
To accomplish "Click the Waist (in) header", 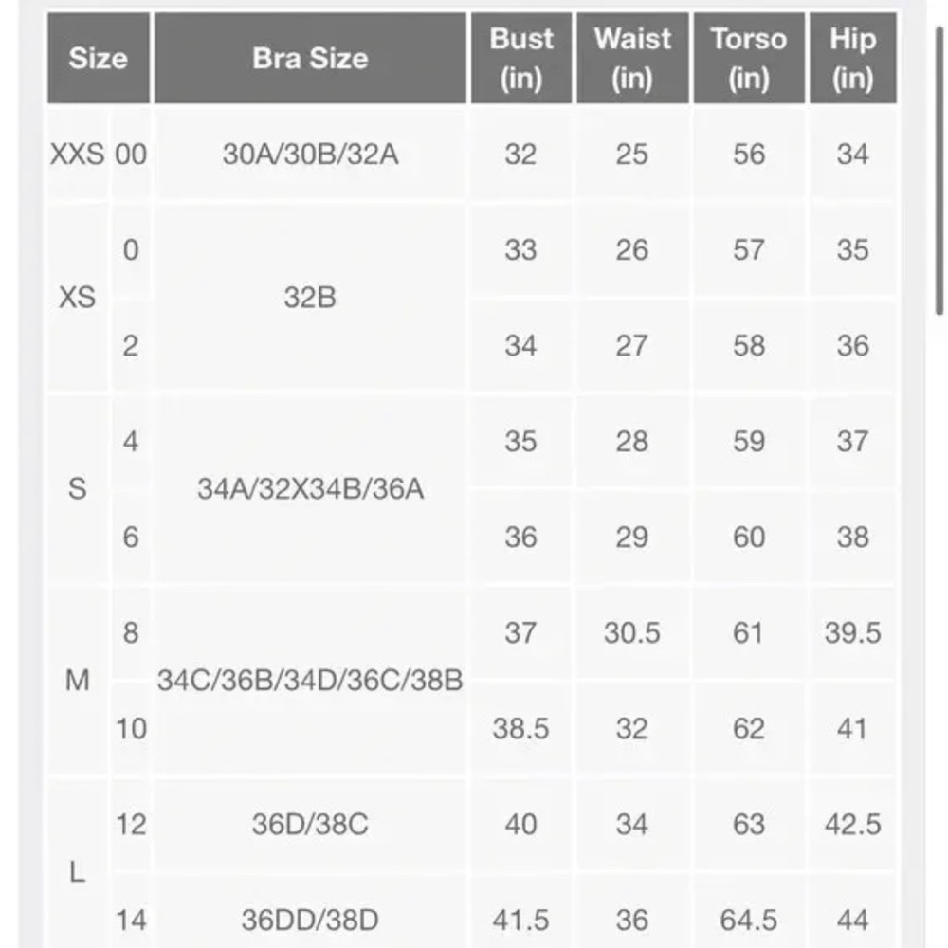I will click(x=632, y=58).
